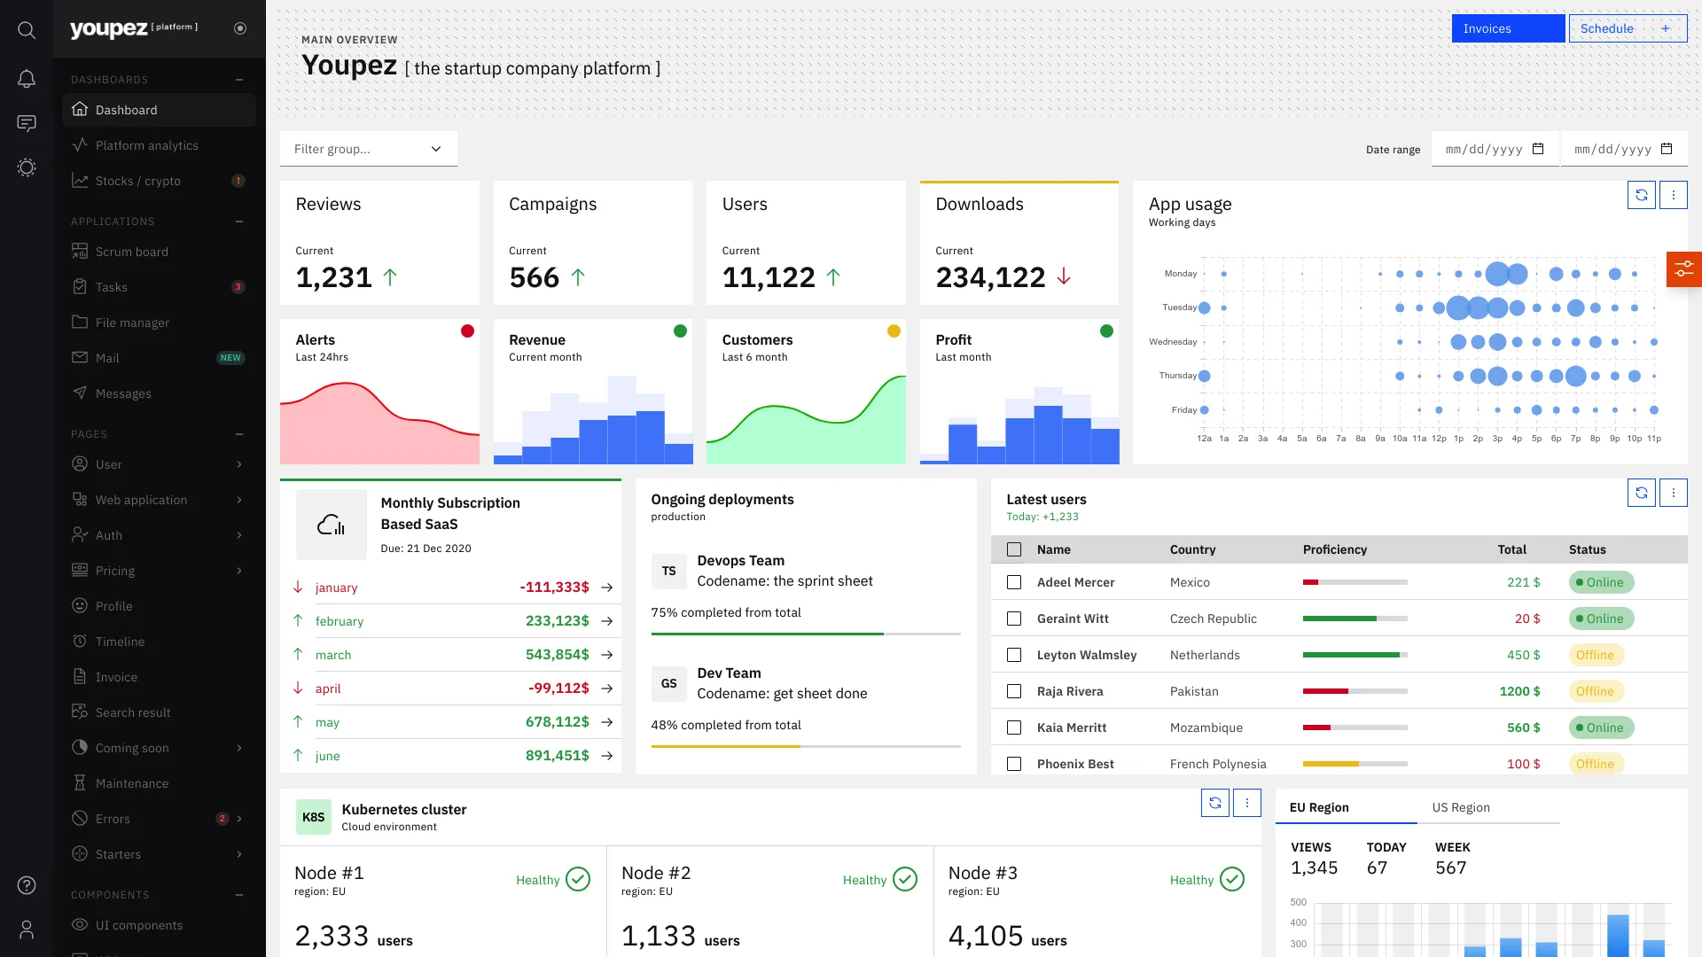Click the cloud SaaS icon thumbnail
Viewport: 1702px width, 957px height.
coord(332,525)
